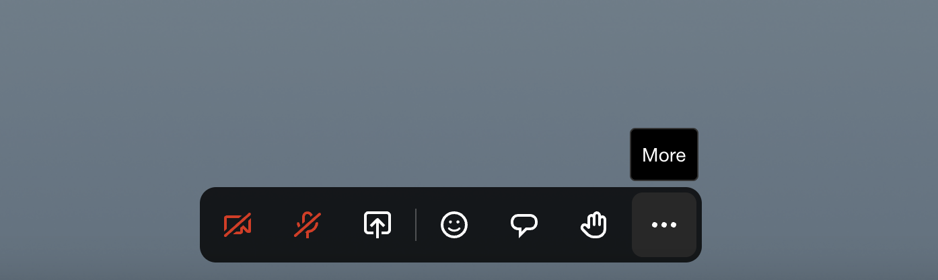Turn on the camera using the red video icon
Image resolution: width=938 pixels, height=280 pixels.
pos(238,225)
